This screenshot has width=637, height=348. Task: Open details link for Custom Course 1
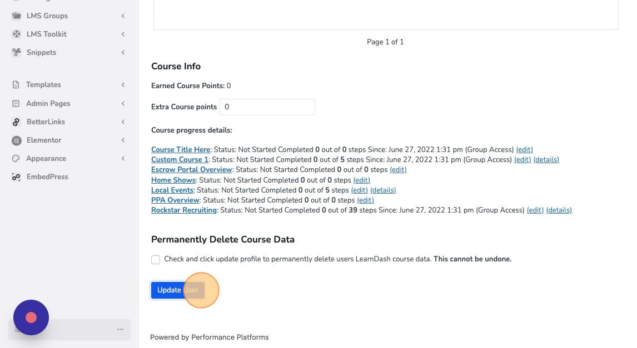coord(546,159)
